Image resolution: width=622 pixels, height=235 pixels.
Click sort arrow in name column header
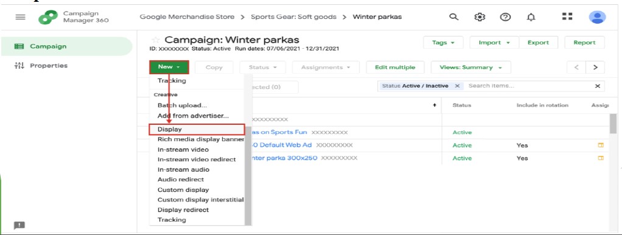(435, 105)
